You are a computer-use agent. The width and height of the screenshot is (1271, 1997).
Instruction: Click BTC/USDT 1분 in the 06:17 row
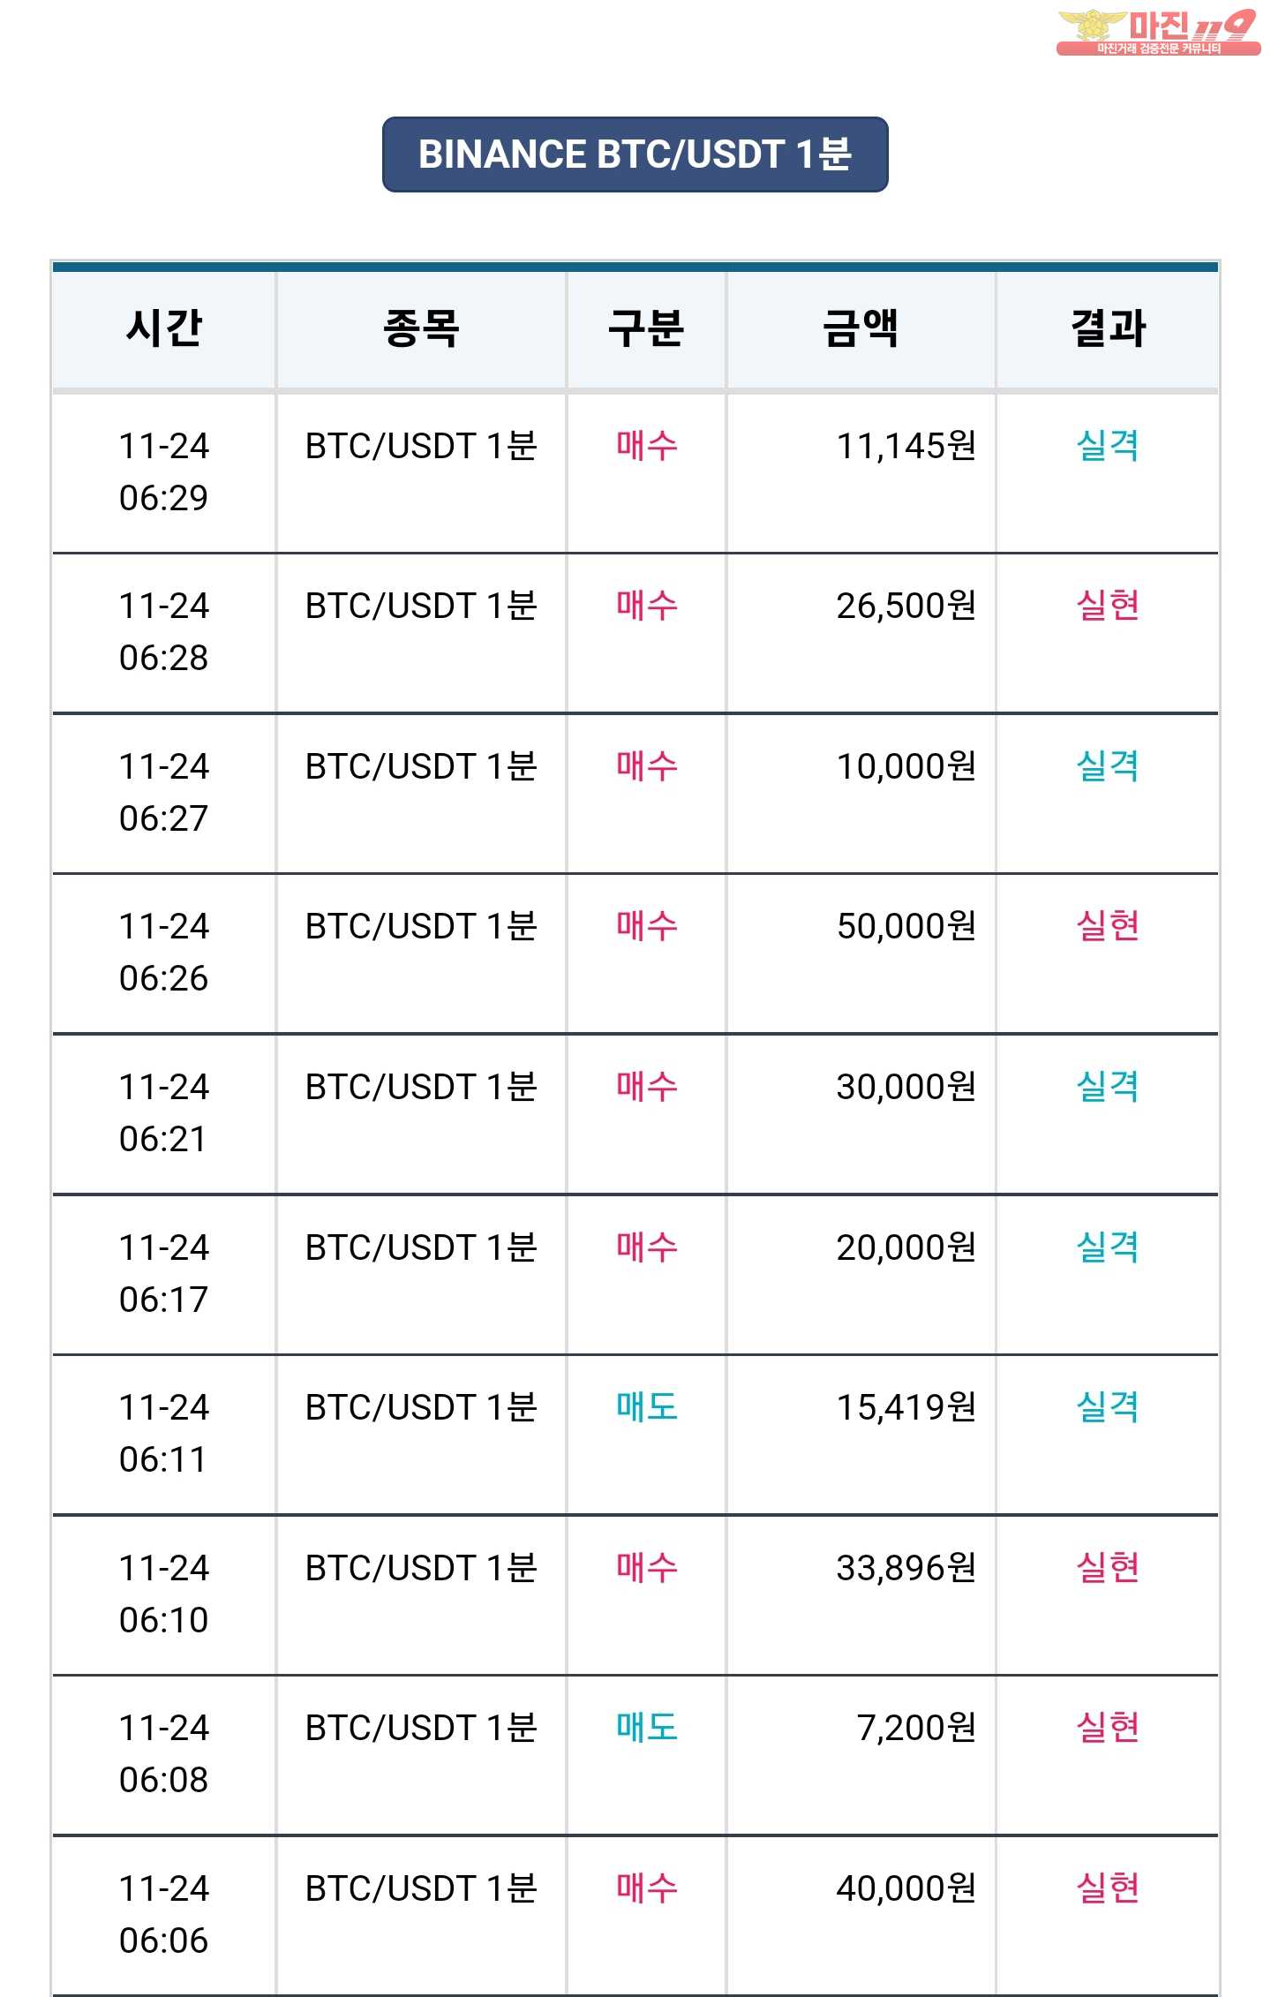tap(421, 1247)
